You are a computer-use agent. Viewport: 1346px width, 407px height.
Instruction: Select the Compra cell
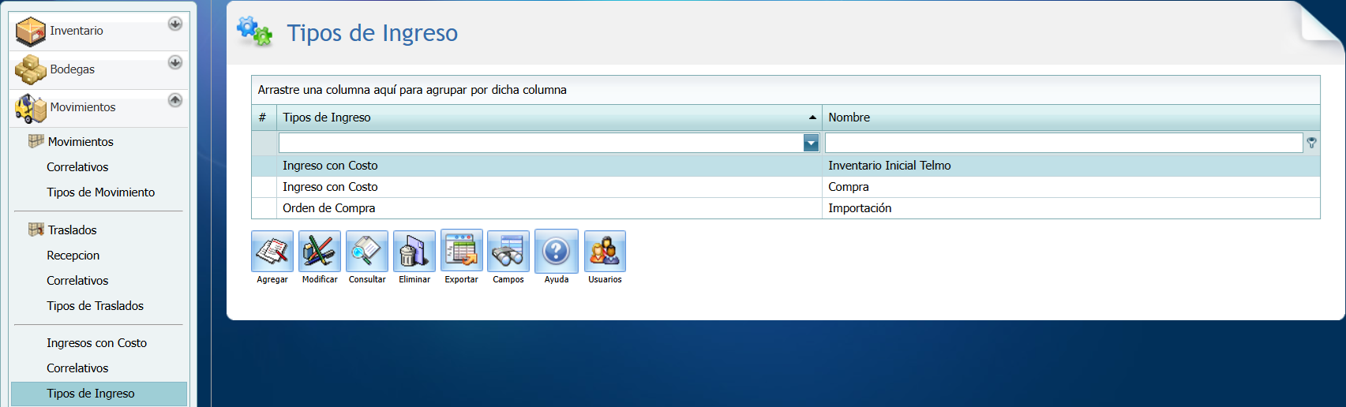pos(1071,187)
